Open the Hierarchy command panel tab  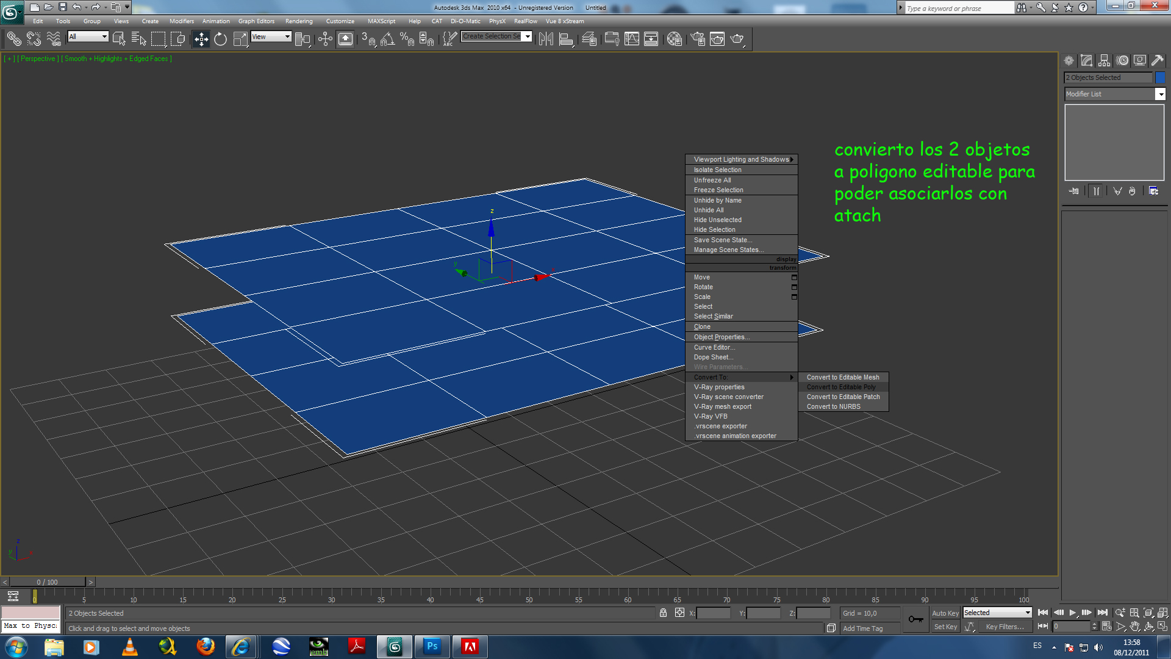click(x=1104, y=60)
